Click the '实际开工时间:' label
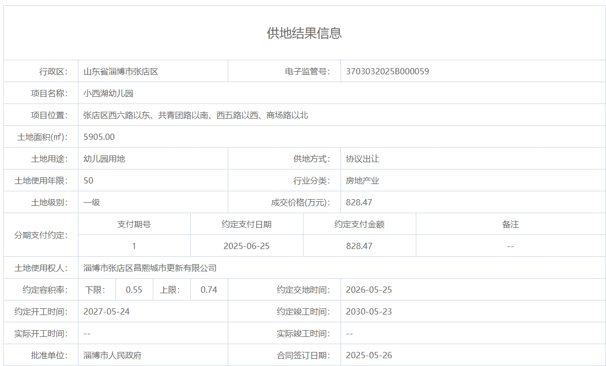The image size is (606, 366). coord(41,334)
